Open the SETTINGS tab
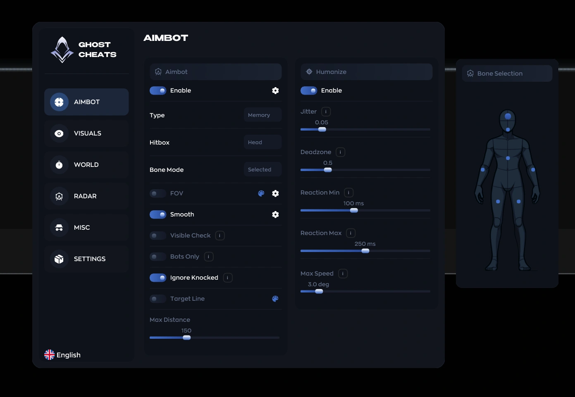The height and width of the screenshot is (397, 575). (x=86, y=259)
